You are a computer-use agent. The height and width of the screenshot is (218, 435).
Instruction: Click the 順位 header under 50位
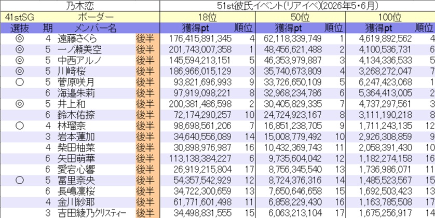334,28
